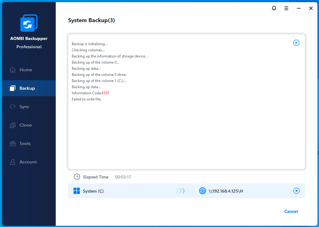319x227 pixels.
Task: Close the backup log panel
Action: (296, 43)
